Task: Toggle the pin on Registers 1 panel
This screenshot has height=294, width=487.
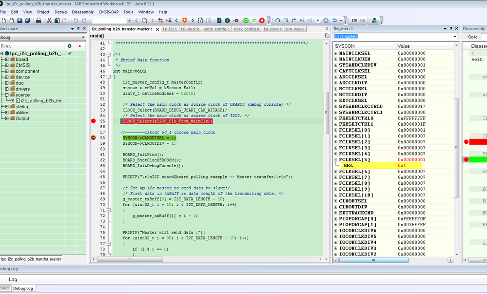Action: click(451, 29)
